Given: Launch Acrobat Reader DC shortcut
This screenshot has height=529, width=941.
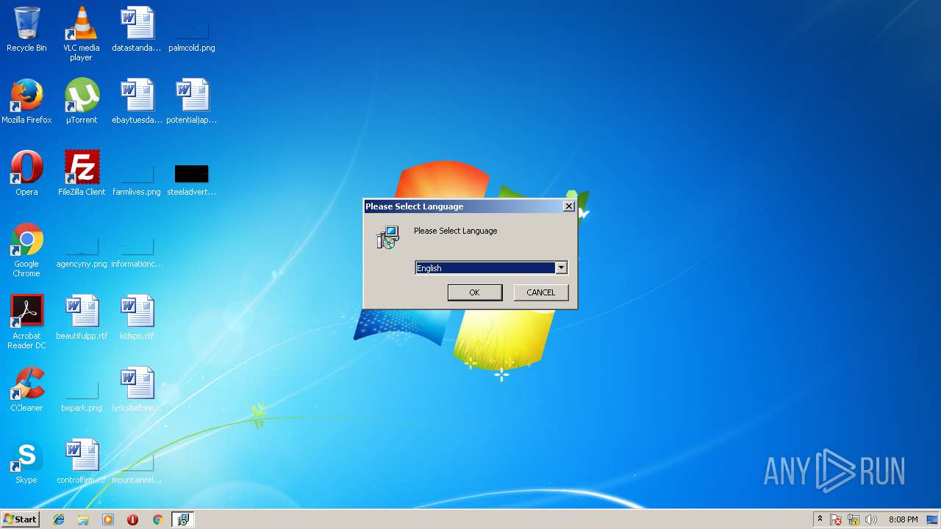Looking at the screenshot, I should [26, 322].
